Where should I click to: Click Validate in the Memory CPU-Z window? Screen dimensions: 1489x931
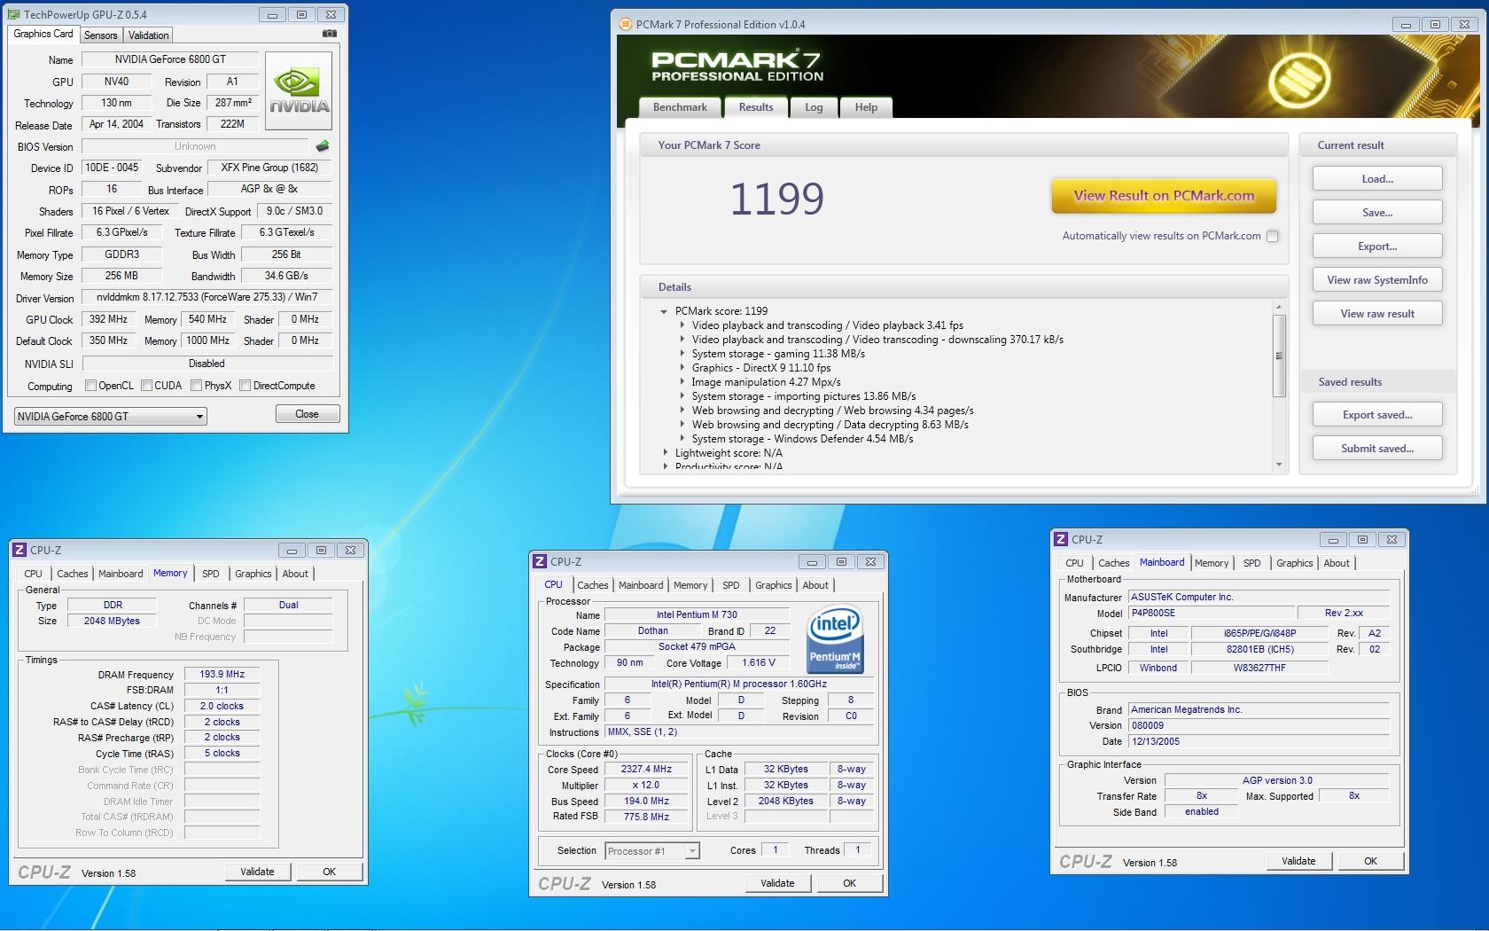(x=257, y=872)
